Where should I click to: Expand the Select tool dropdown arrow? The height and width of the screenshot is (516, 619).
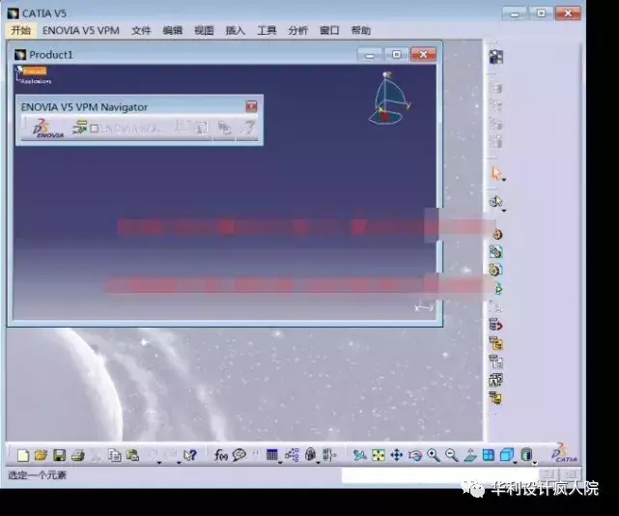(504, 180)
